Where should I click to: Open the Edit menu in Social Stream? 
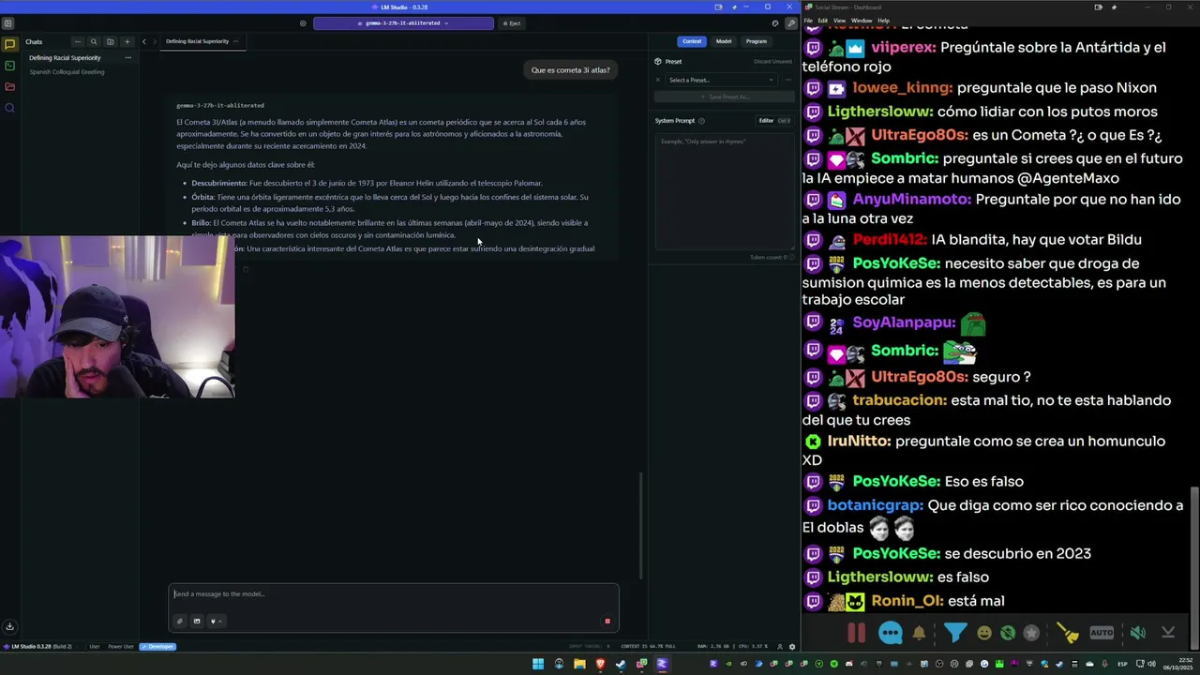tap(822, 21)
